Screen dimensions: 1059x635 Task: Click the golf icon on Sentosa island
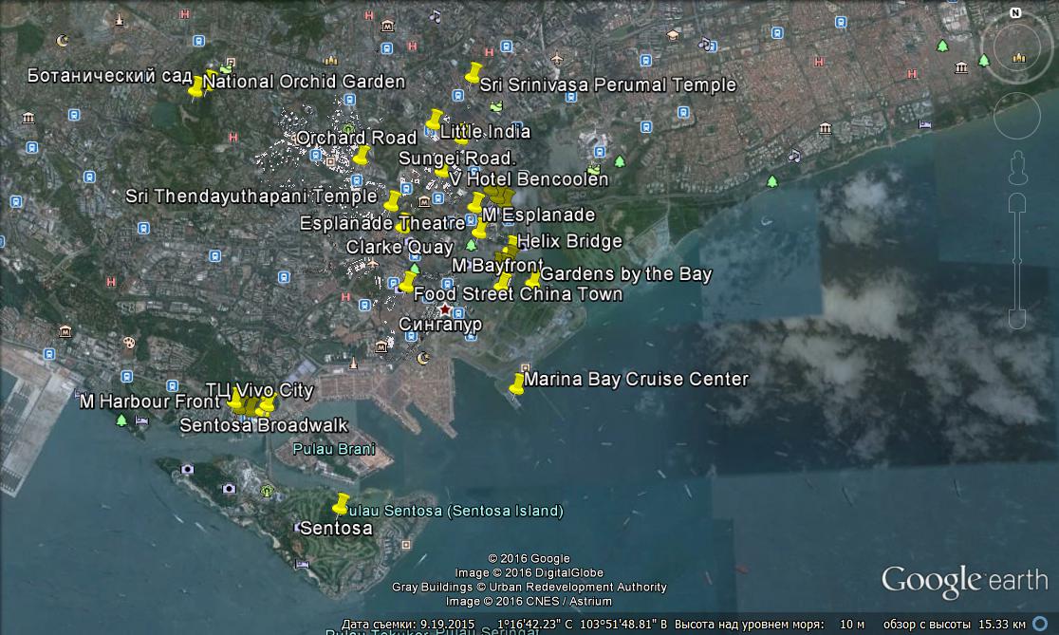click(268, 491)
